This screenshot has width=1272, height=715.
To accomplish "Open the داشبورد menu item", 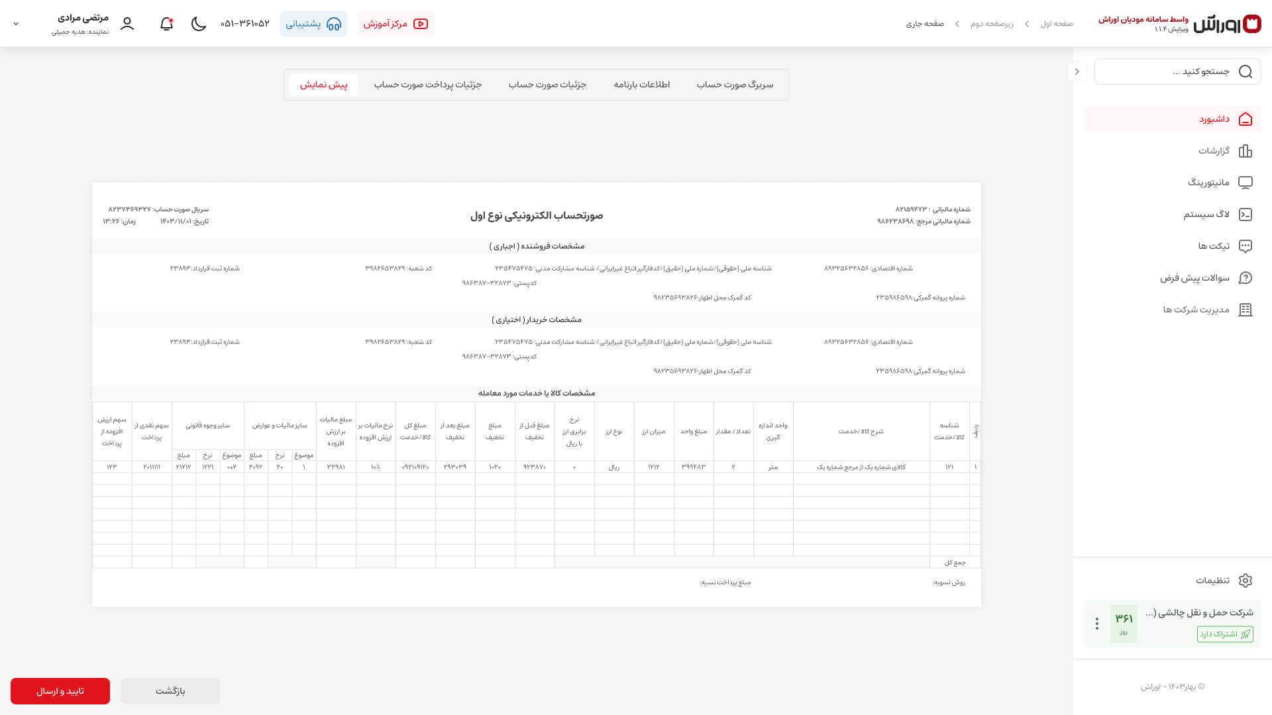I will click(x=1173, y=119).
